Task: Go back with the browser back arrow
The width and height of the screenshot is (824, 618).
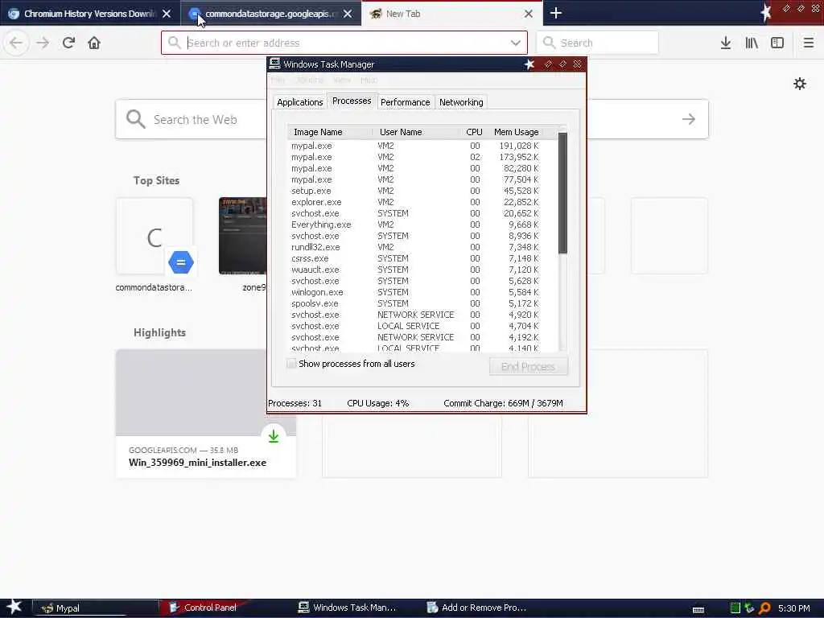Action: [x=16, y=43]
